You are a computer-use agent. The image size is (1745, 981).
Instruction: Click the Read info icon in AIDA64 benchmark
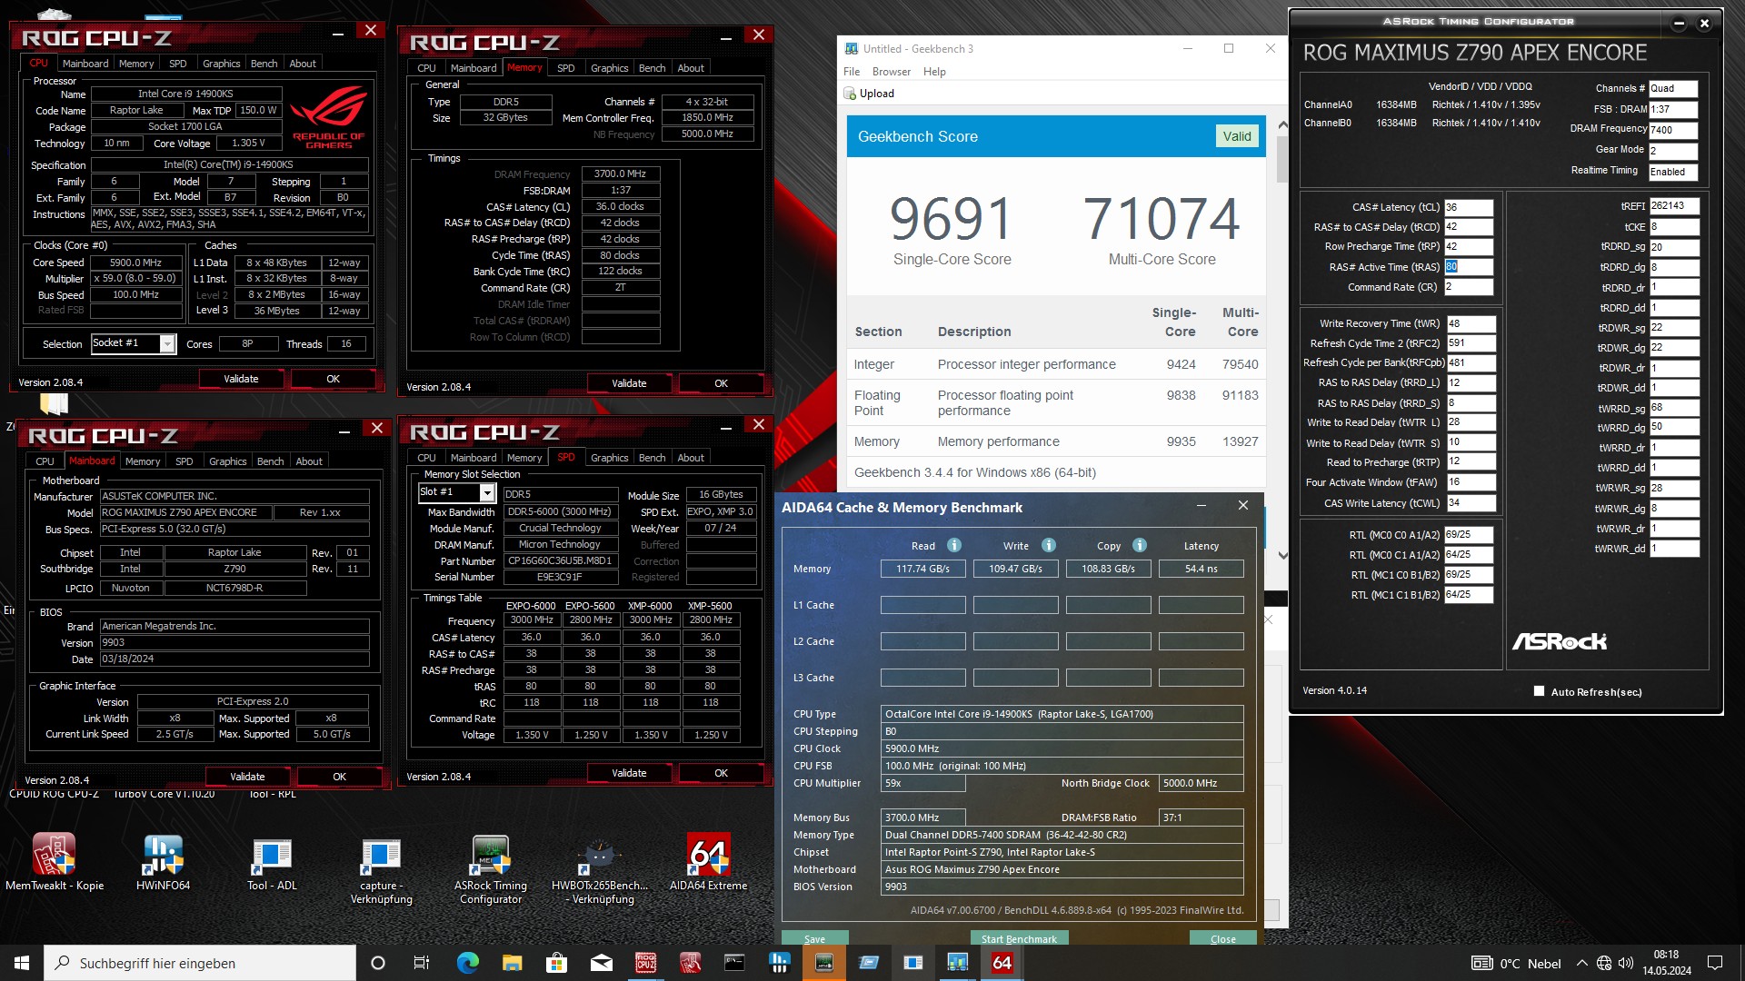tap(954, 545)
